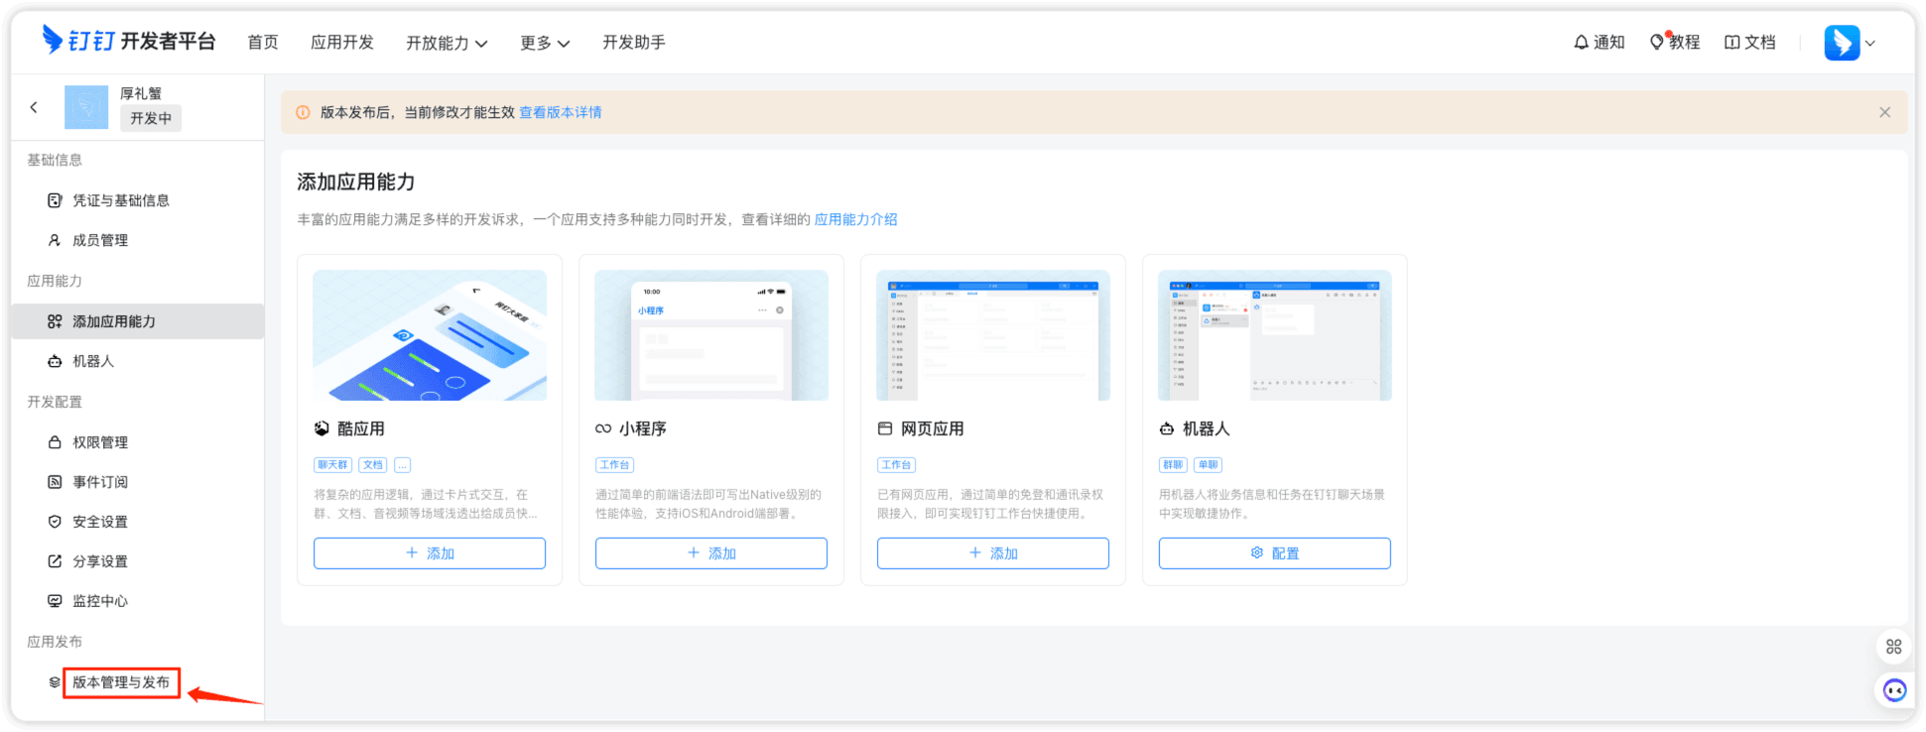
Task: Expand the 更多 dropdown menu
Action: point(545,43)
